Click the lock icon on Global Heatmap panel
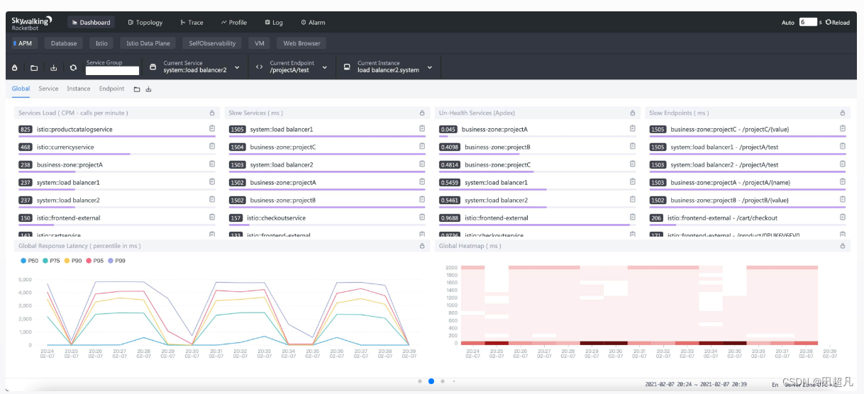Image resolution: width=864 pixels, height=394 pixels. [x=843, y=246]
